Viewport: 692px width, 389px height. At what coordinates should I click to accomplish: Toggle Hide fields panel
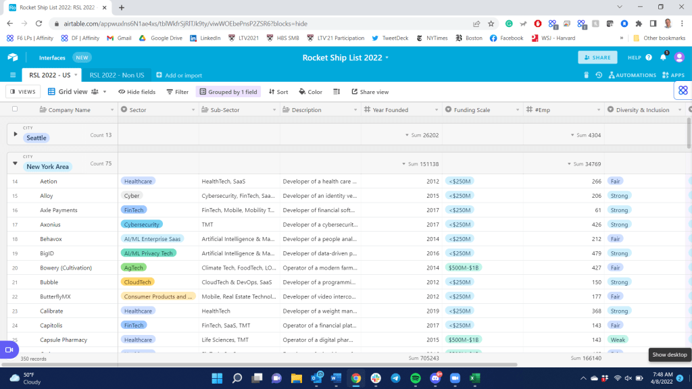click(137, 92)
